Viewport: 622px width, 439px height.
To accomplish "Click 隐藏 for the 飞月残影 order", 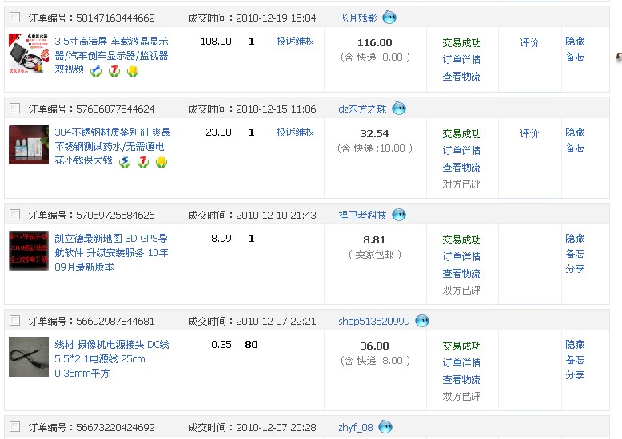I will coord(575,42).
